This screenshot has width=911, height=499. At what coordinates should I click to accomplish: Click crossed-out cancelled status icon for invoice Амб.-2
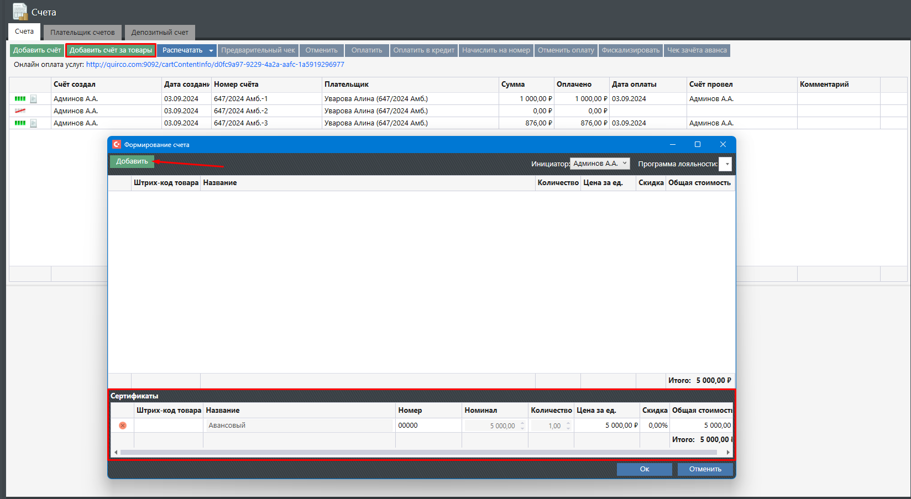point(20,111)
